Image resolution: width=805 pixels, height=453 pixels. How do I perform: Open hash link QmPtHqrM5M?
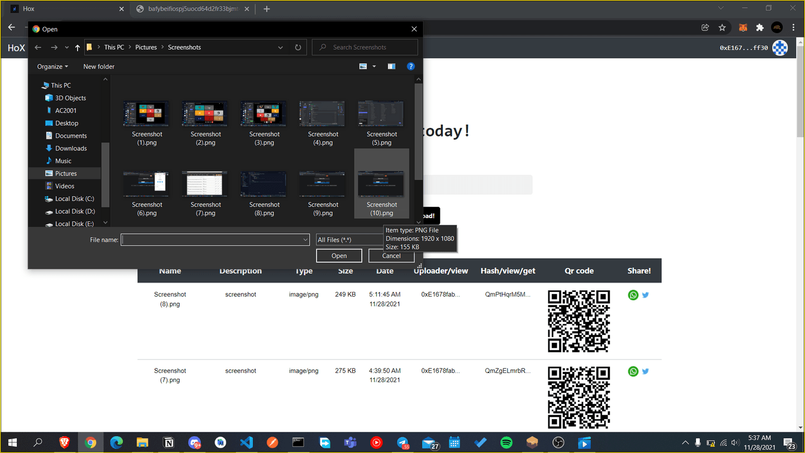(x=508, y=294)
